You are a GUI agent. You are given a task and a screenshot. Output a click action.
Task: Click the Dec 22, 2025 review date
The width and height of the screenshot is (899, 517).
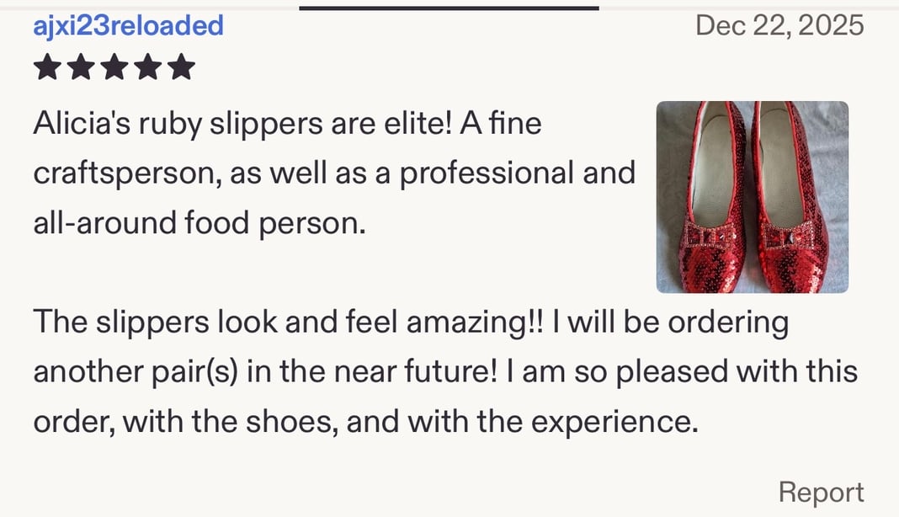coord(779,25)
